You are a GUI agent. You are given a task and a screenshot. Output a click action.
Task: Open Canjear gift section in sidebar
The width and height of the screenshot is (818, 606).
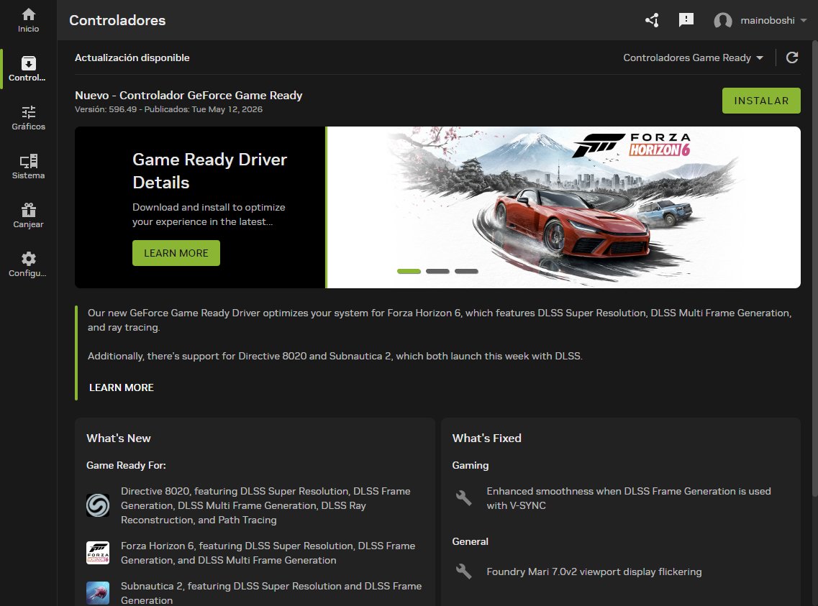click(28, 216)
